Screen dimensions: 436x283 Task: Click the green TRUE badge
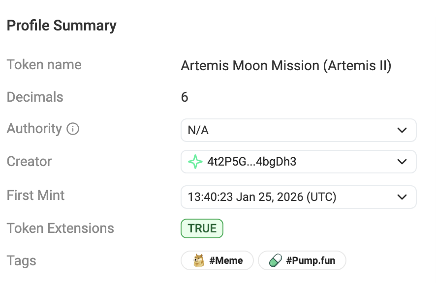202,228
